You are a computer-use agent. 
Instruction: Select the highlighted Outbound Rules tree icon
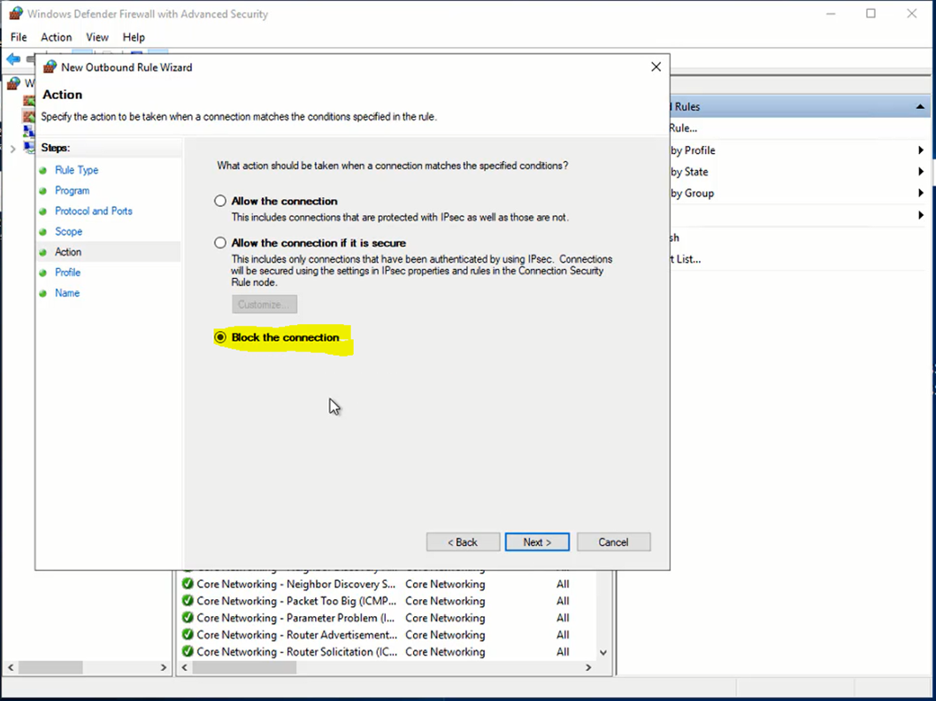coord(28,115)
